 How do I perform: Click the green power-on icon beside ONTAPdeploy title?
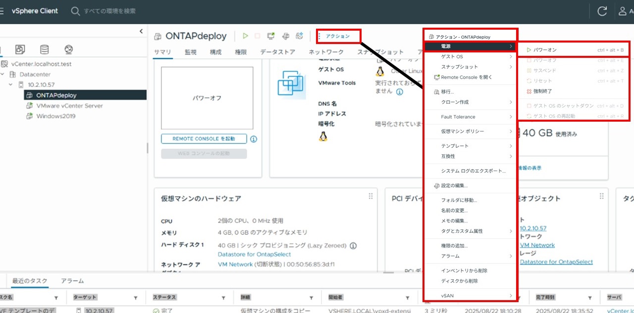(245, 36)
